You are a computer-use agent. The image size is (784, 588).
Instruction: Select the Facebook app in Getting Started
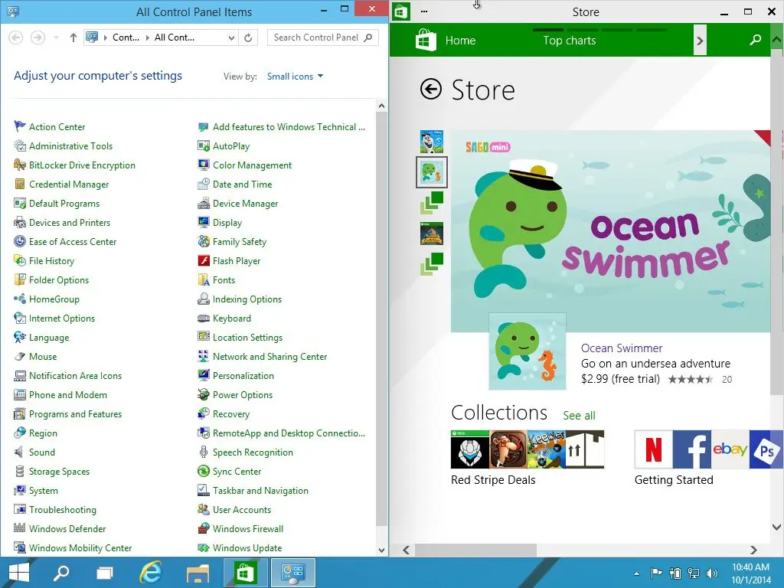click(x=691, y=450)
